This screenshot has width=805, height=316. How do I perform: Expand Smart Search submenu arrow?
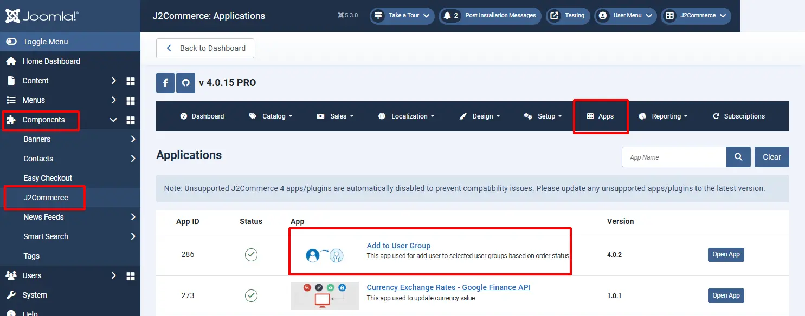[133, 236]
